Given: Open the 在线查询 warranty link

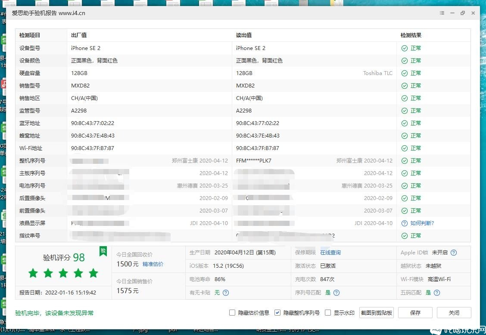Looking at the screenshot, I should [x=330, y=253].
